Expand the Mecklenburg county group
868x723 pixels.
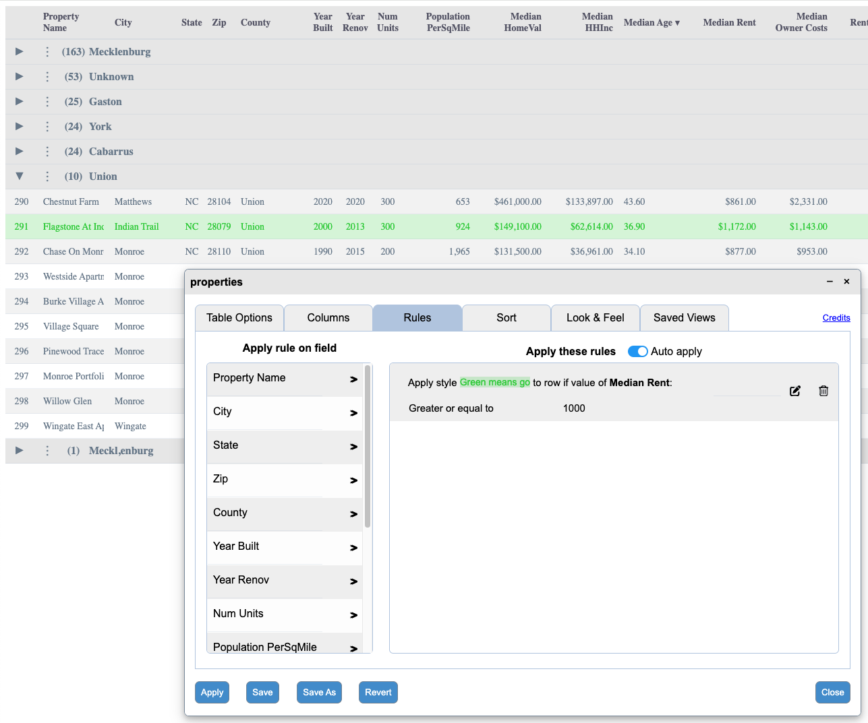click(20, 52)
